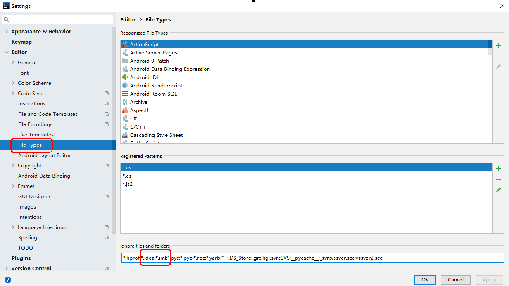Open Android Layout Editor settings
Viewport: 509px width, 286px height.
pos(45,155)
